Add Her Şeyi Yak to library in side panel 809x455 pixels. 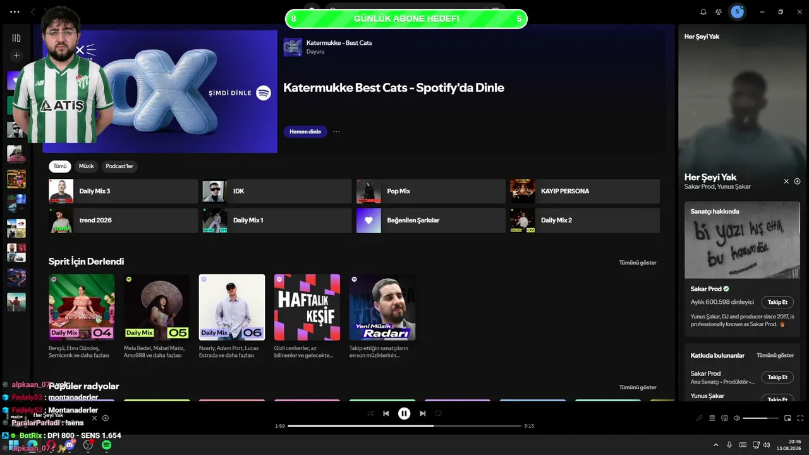798,181
